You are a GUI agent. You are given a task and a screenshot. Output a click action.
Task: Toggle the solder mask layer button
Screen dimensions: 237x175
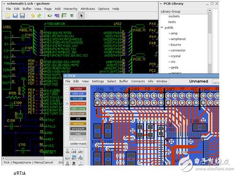tap(78, 144)
